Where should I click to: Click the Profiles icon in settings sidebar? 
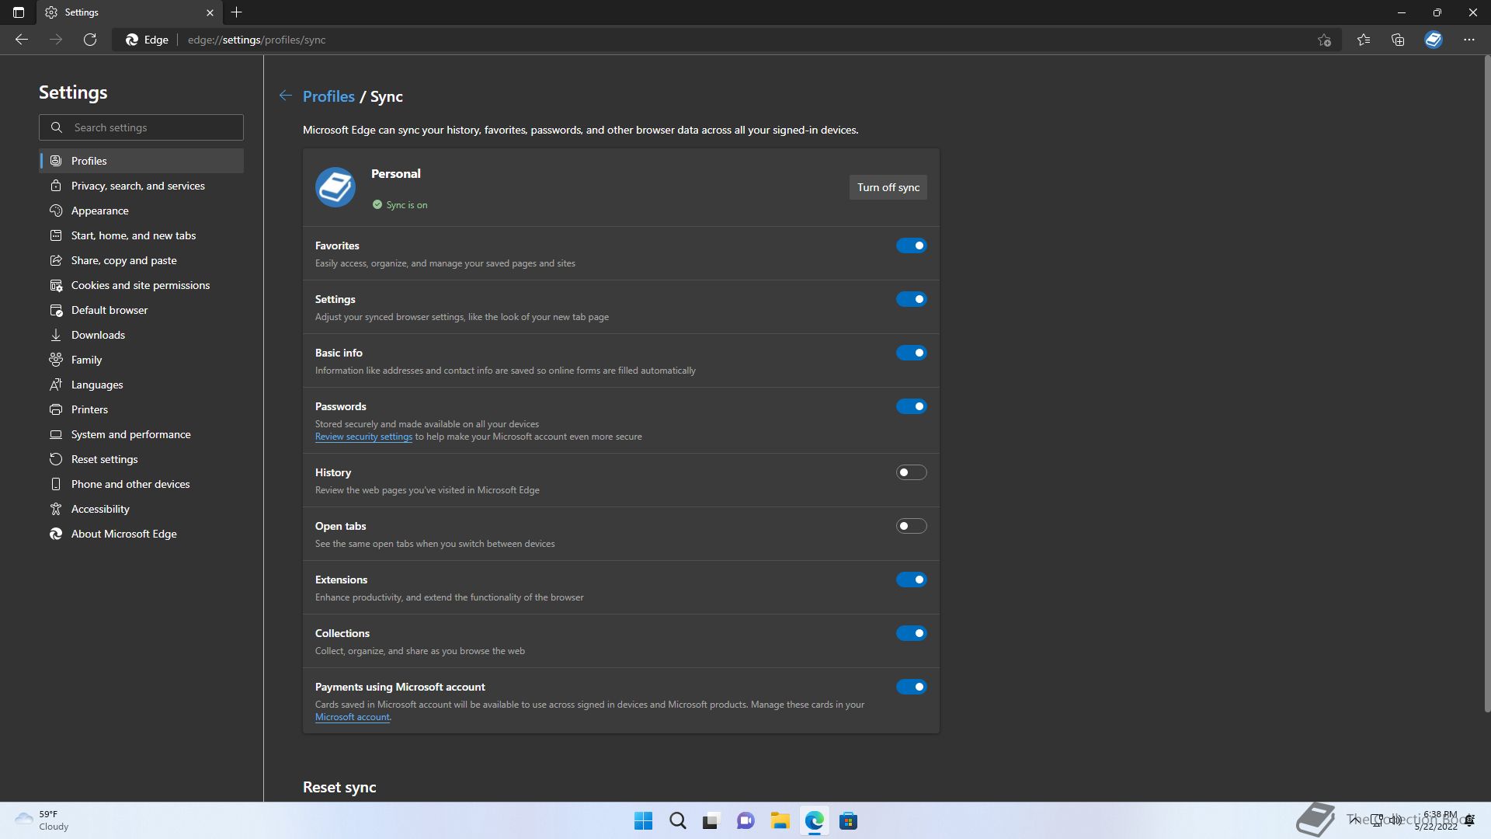click(x=56, y=161)
